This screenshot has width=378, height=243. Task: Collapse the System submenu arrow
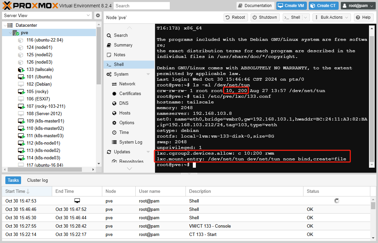pyautogui.click(x=148, y=74)
